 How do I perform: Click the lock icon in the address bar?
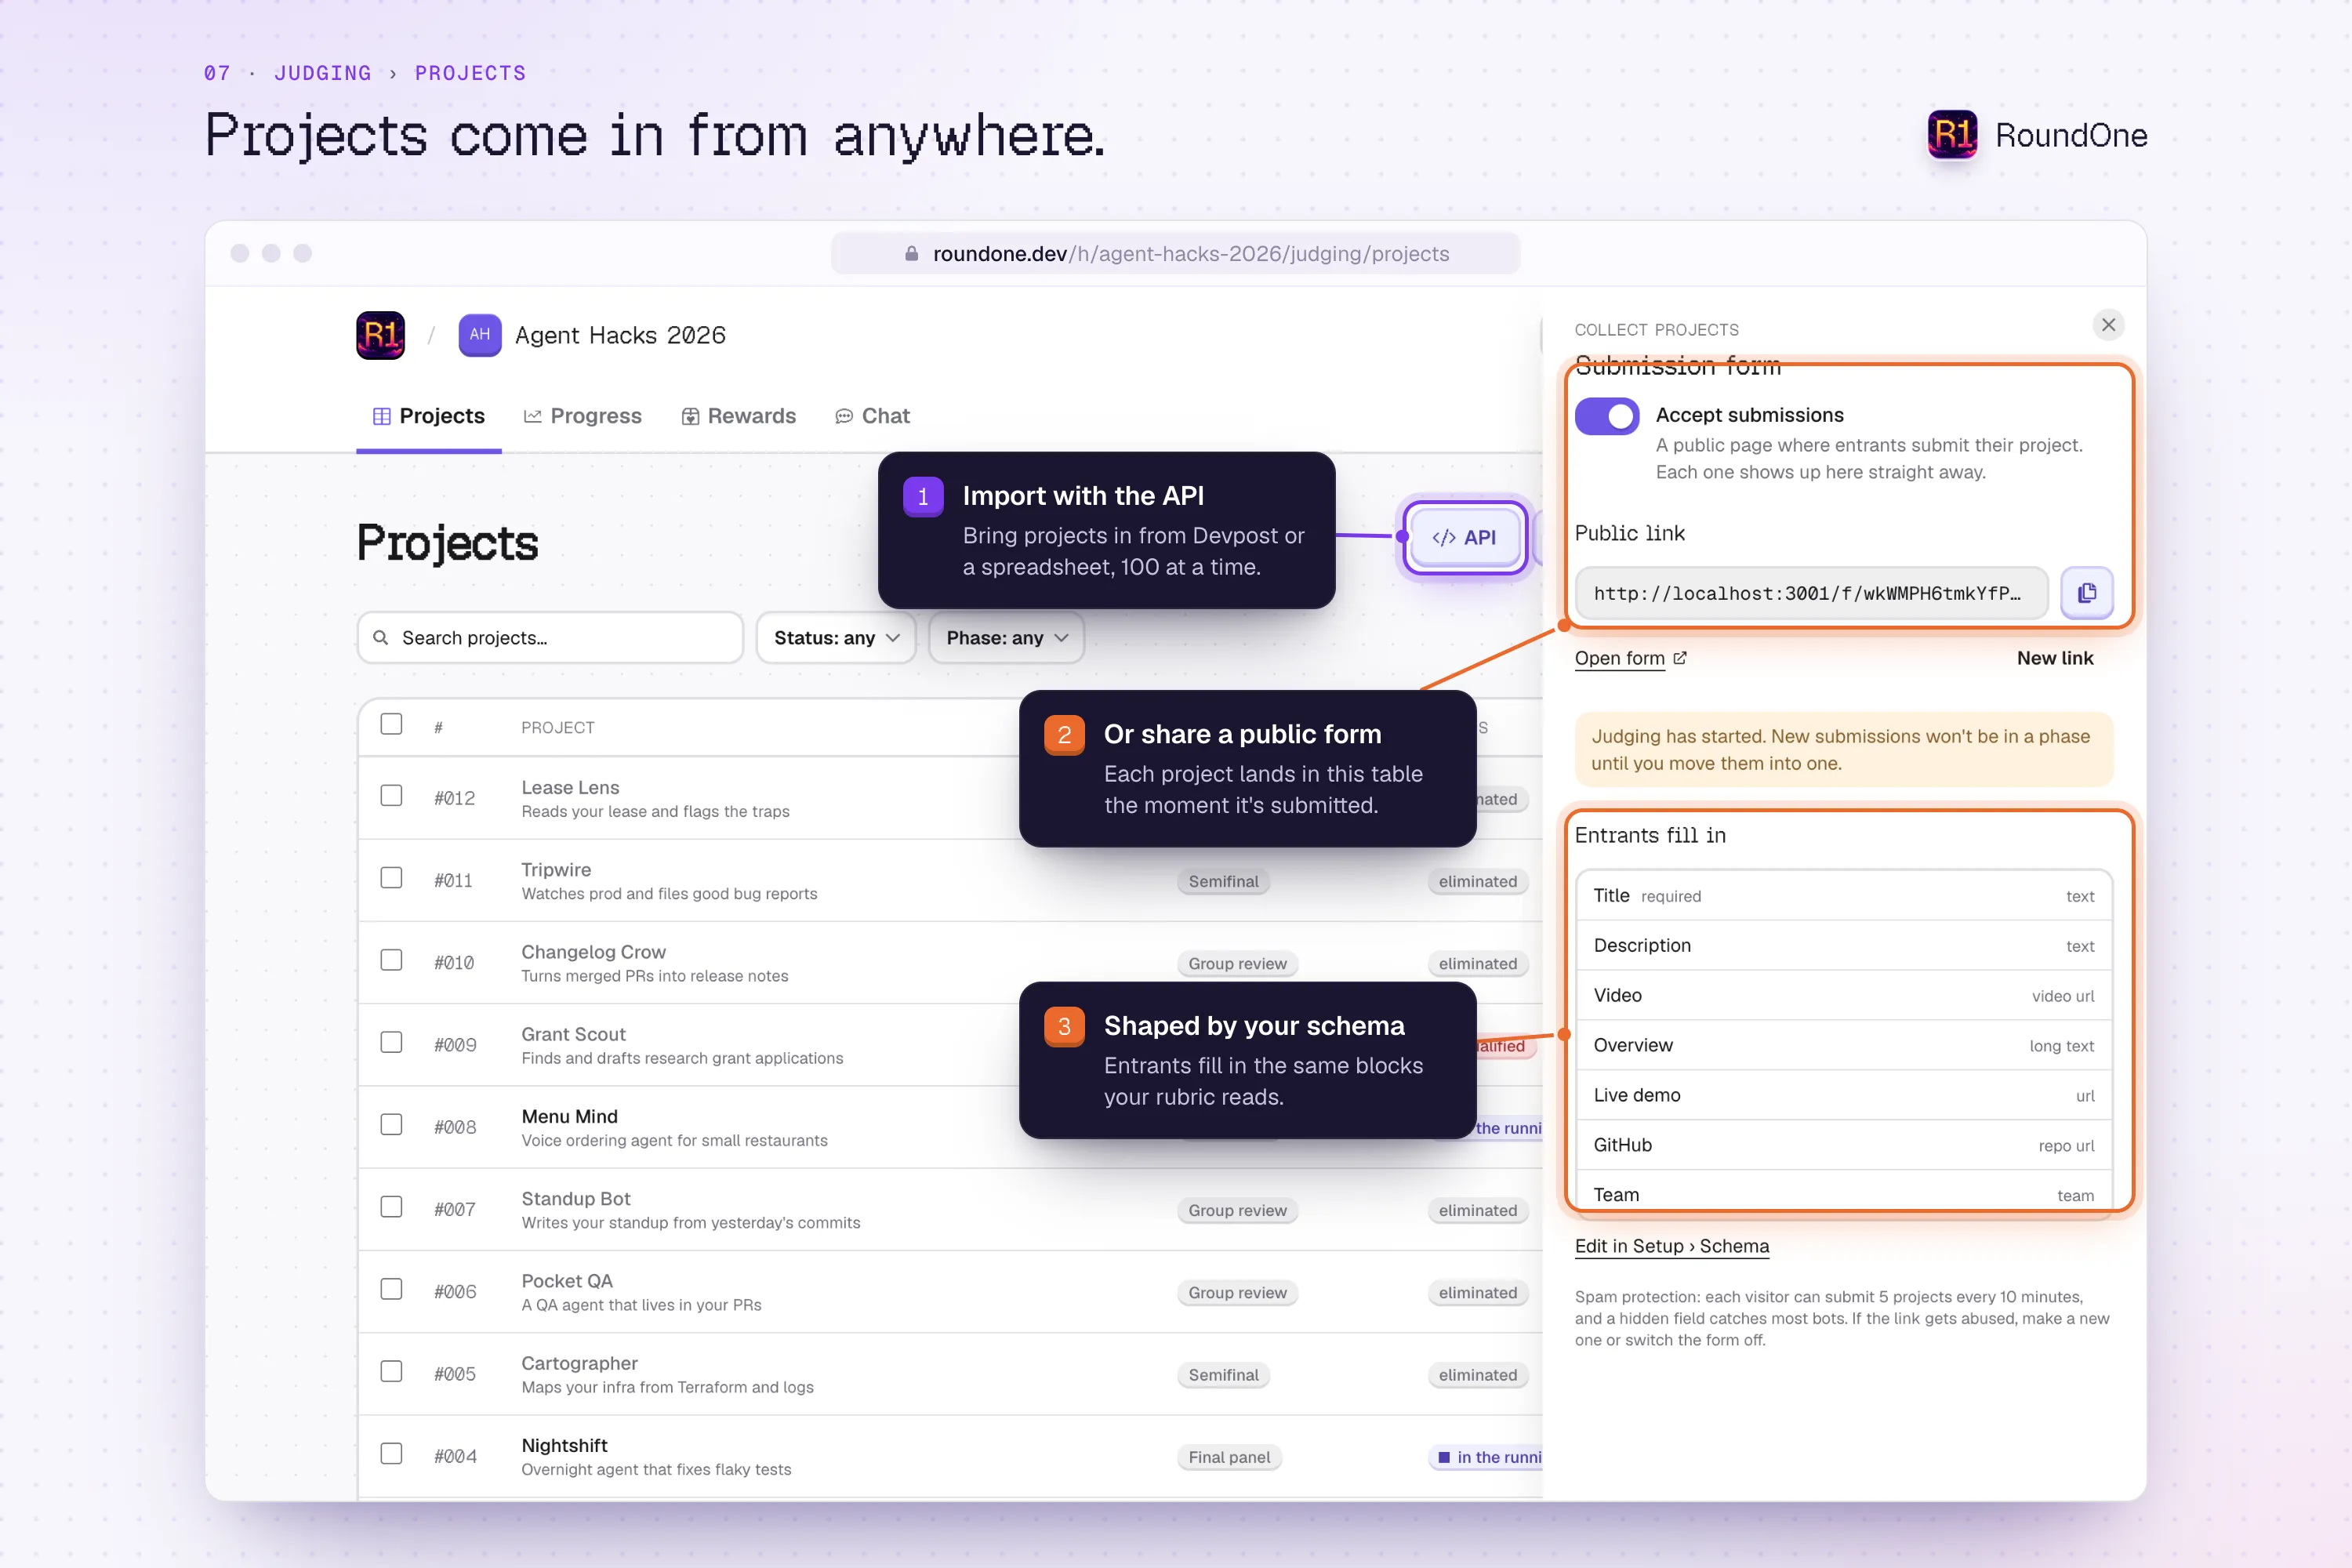[911, 254]
